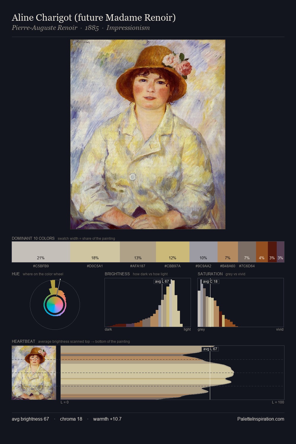The width and height of the screenshot is (296, 444).
Task: Click the heartbeat 'avg L 67' label
Action: (x=210, y=349)
